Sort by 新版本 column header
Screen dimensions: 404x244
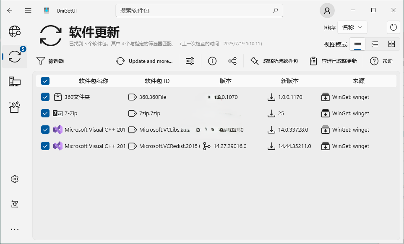point(290,81)
